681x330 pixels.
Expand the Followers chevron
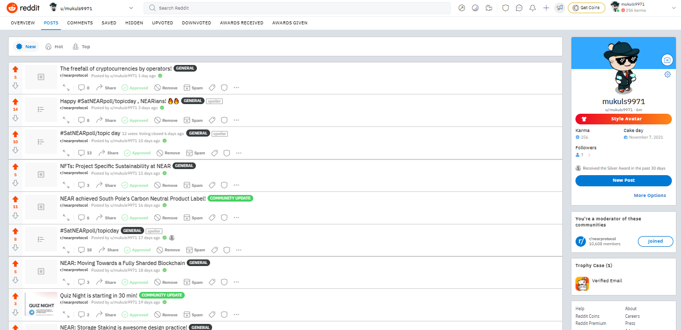tap(589, 155)
